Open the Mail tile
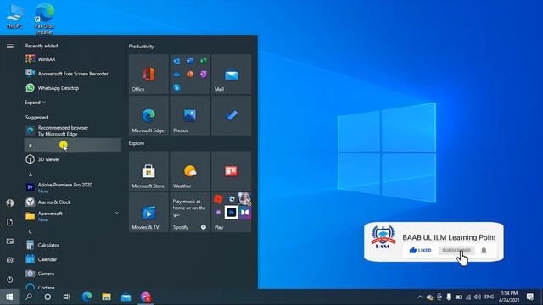Image resolution: width=543 pixels, height=305 pixels. click(232, 74)
